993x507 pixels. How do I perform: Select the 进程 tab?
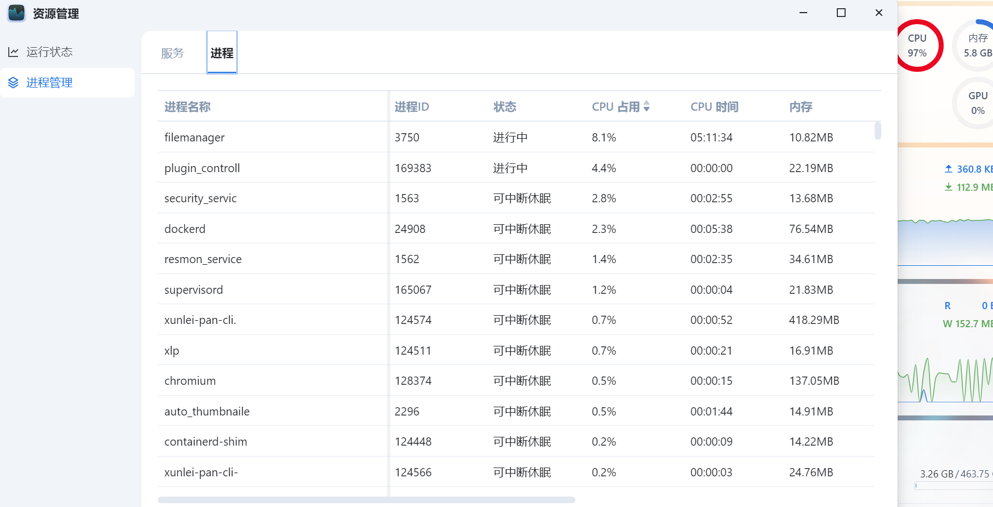coord(222,53)
